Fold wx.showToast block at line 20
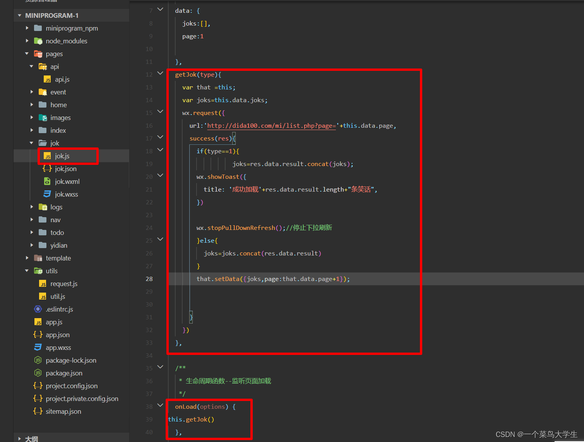 (x=160, y=175)
